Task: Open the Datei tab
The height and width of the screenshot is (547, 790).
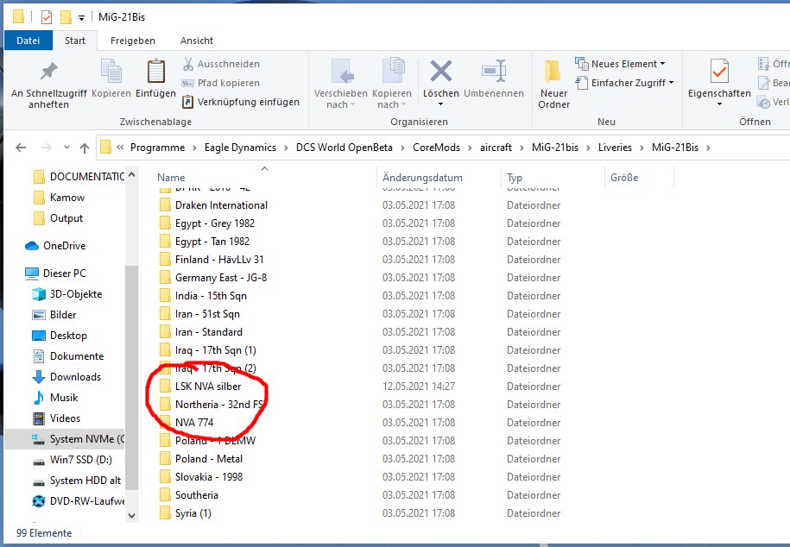Action: pyautogui.click(x=28, y=41)
